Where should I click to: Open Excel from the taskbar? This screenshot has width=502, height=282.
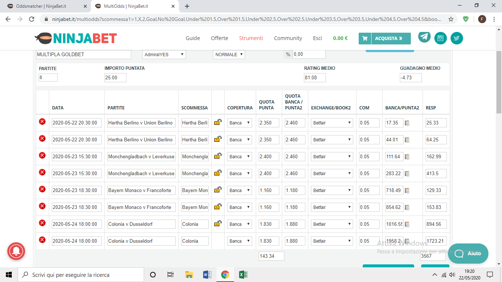pos(243,274)
